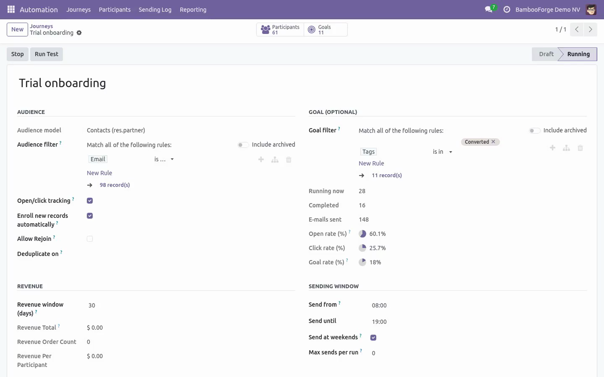This screenshot has height=377, width=604.
Task: Open the activities clock icon
Action: (x=507, y=9)
